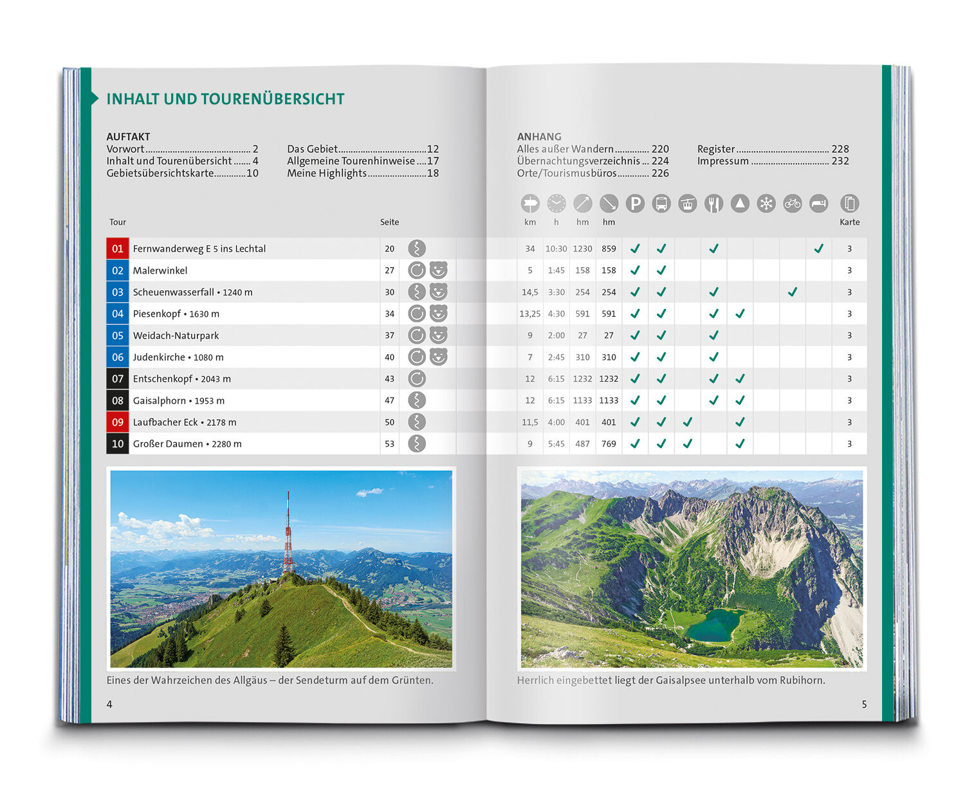This screenshot has height=789, width=965.
Task: Click green arrow beside Inhalt und Tourenübersicht
Action: point(95,98)
